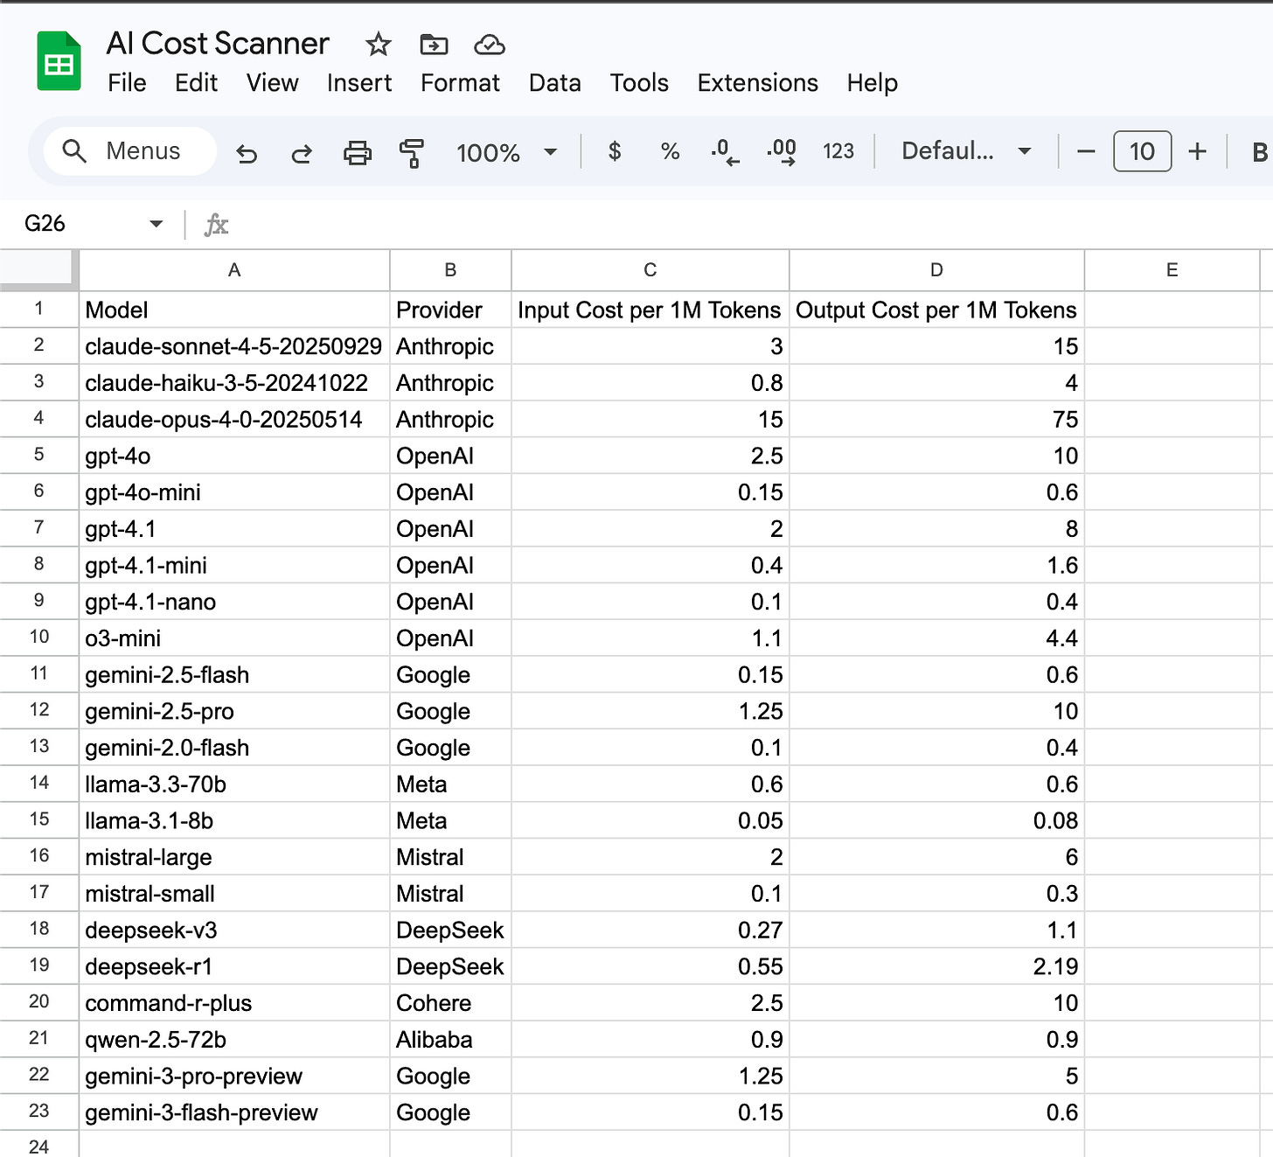Check the cloud save status icon

489,44
